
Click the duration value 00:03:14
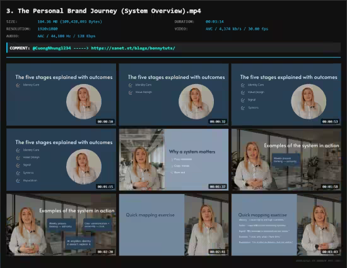(215, 21)
